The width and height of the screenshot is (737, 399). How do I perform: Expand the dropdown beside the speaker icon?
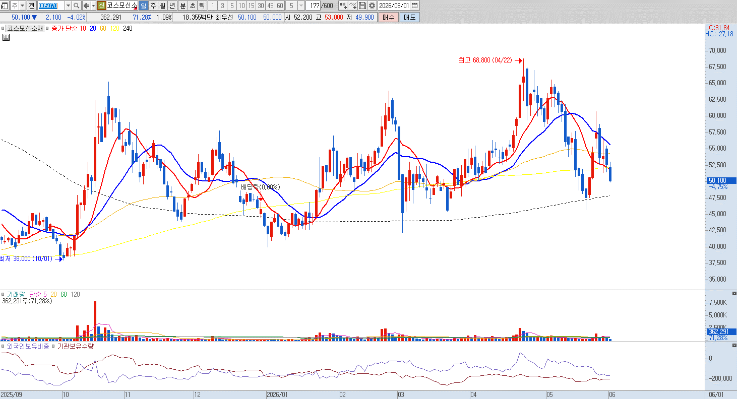[93, 6]
